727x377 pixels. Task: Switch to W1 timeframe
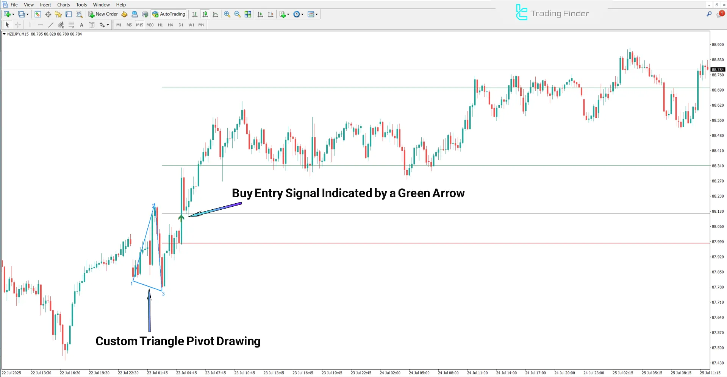(191, 25)
